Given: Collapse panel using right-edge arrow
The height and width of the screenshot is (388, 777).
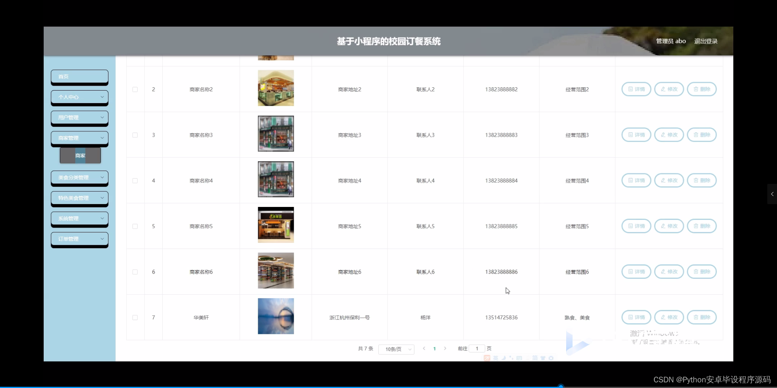Looking at the screenshot, I should point(772,194).
